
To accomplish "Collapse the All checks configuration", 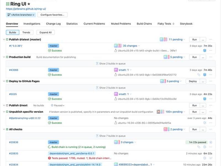I will tap(4, 129).
